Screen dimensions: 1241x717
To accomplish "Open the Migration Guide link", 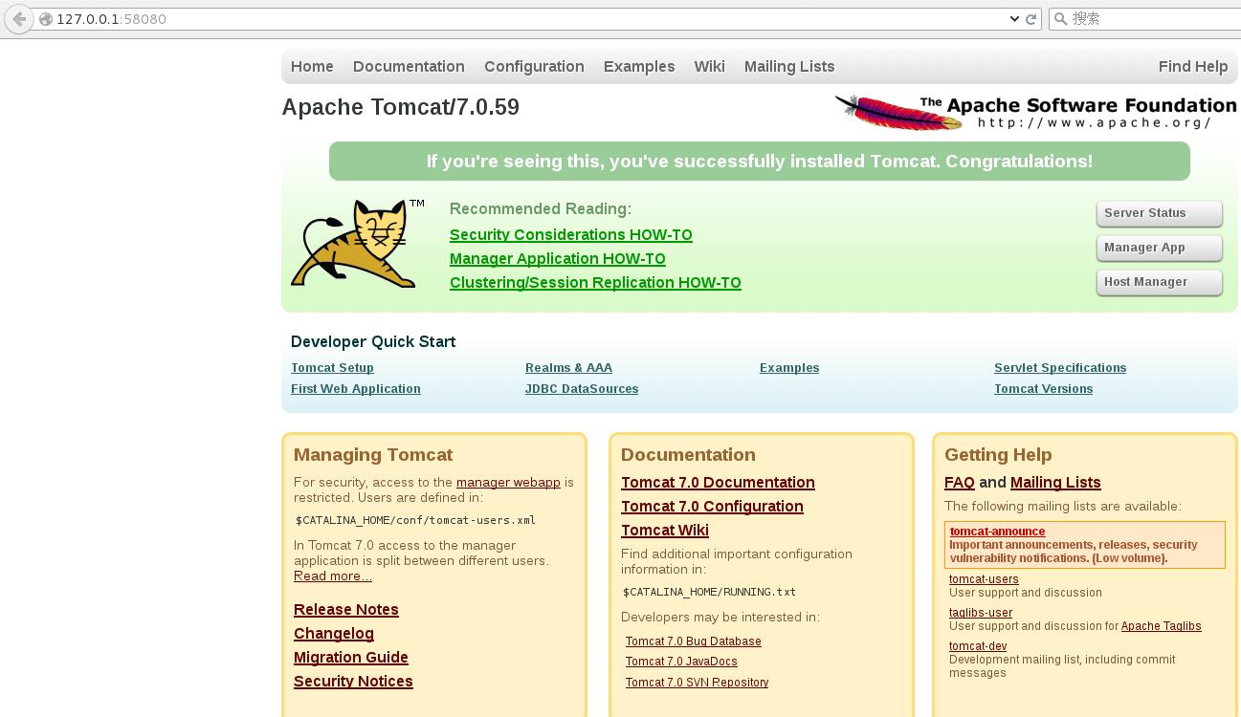I will coord(351,658).
